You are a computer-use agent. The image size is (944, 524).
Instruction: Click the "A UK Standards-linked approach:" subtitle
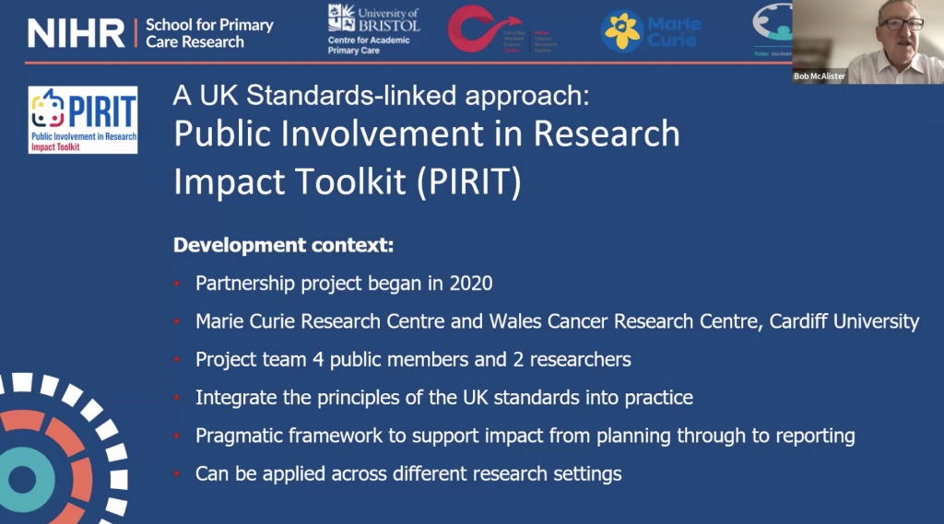[x=381, y=98]
